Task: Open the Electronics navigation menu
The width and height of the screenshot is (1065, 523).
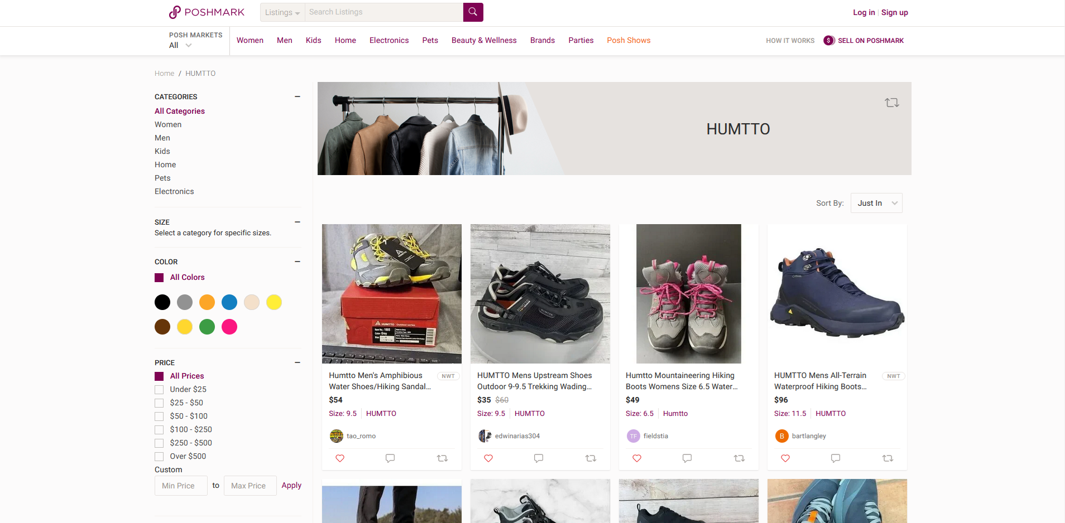Action: 388,41
